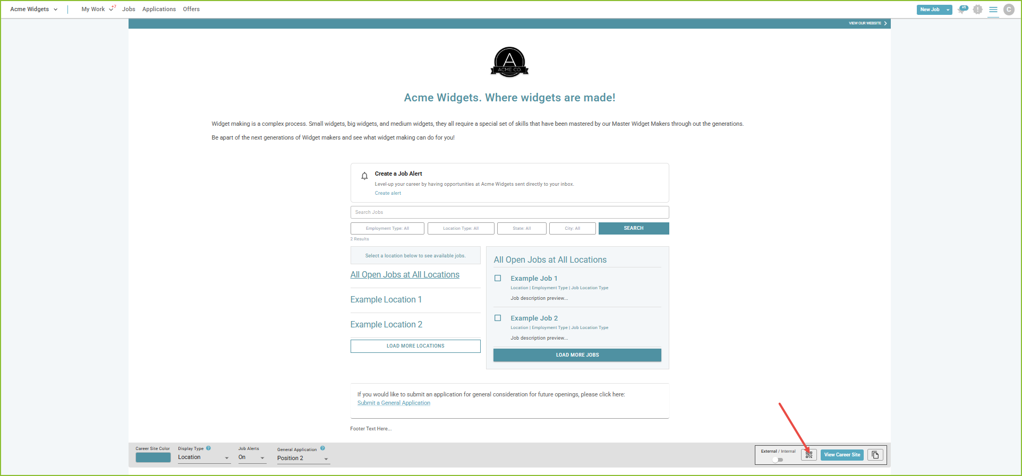Click the SEARCH button
Viewport: 1022px width, 476px height.
point(634,229)
